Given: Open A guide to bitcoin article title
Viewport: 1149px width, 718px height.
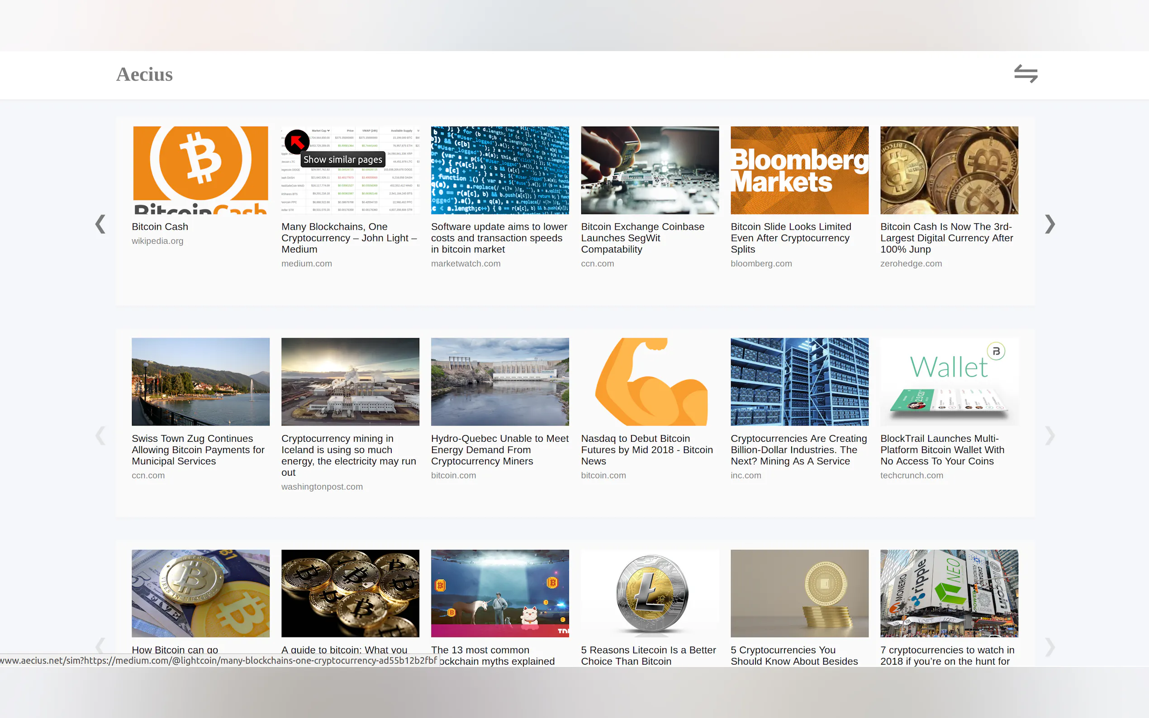Looking at the screenshot, I should click(344, 650).
